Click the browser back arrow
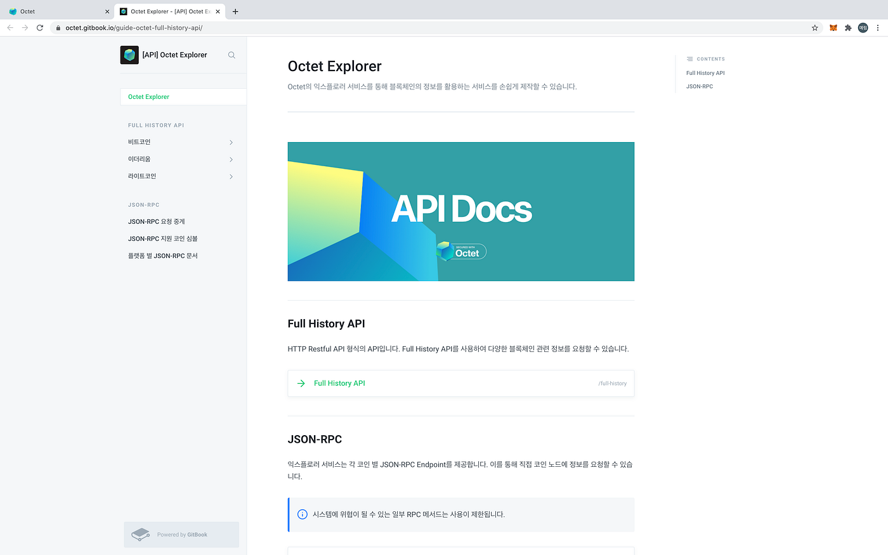Viewport: 888px width, 555px height. (10, 28)
